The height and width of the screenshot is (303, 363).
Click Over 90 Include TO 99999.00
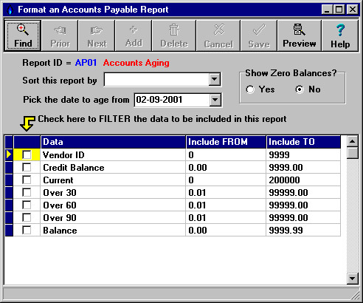303,218
